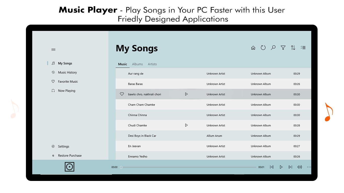Skip to the previous track
The image size is (344, 193).
click(272, 167)
